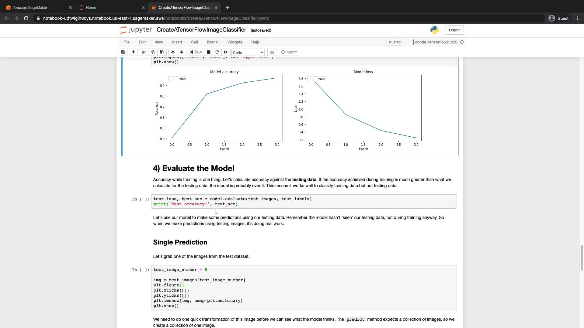Paste cells below icon
The width and height of the screenshot is (584, 328).
coord(162,52)
